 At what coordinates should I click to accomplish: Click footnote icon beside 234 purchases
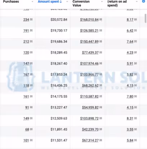(31, 19)
